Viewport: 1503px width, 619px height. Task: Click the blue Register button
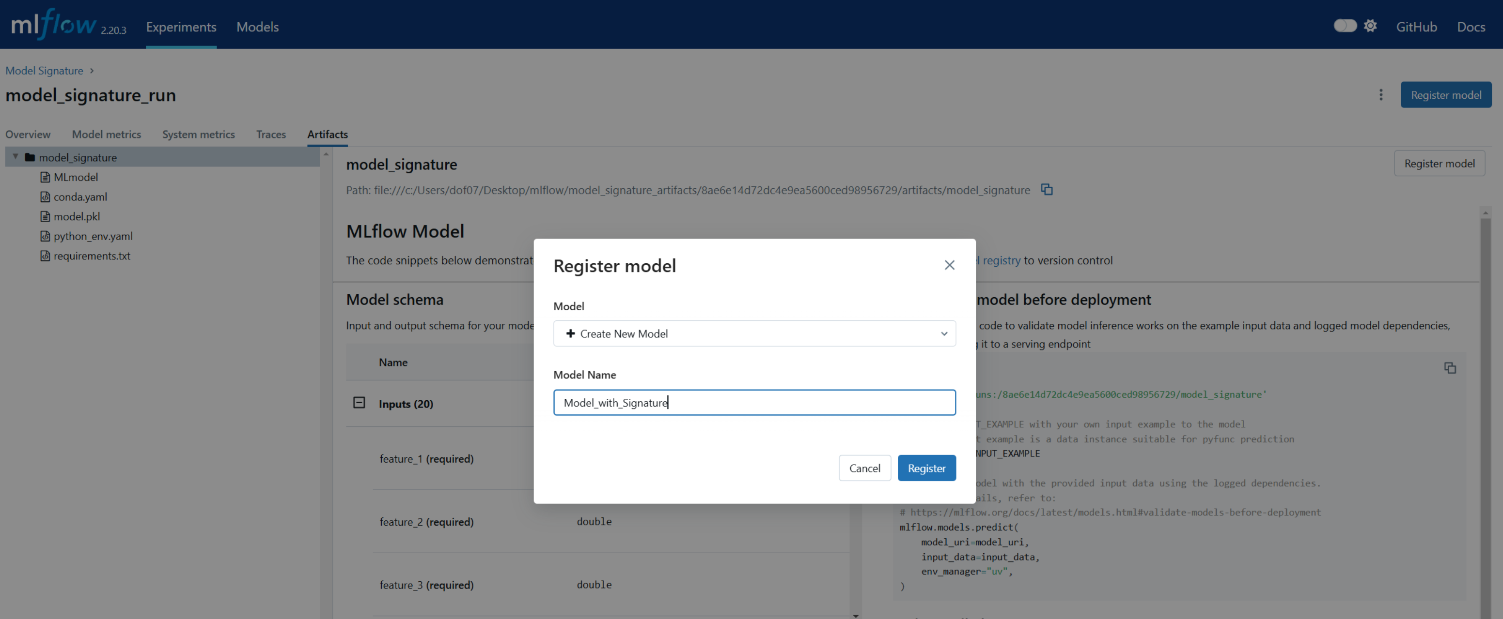[x=926, y=468]
